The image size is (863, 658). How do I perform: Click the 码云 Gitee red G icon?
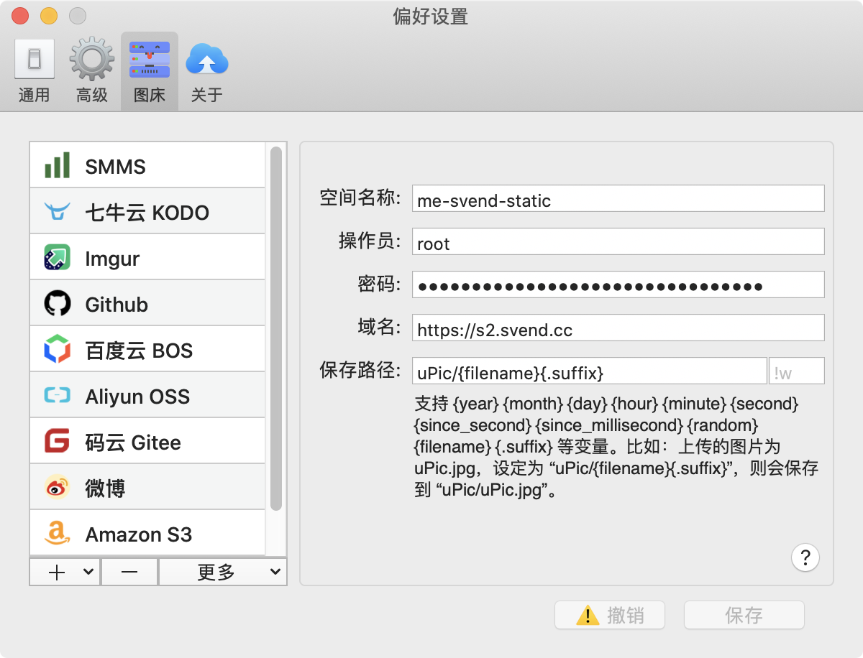[58, 442]
